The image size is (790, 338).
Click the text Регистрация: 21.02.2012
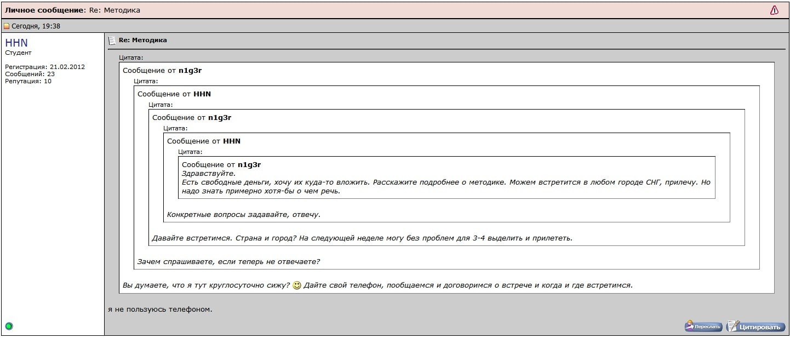45,67
